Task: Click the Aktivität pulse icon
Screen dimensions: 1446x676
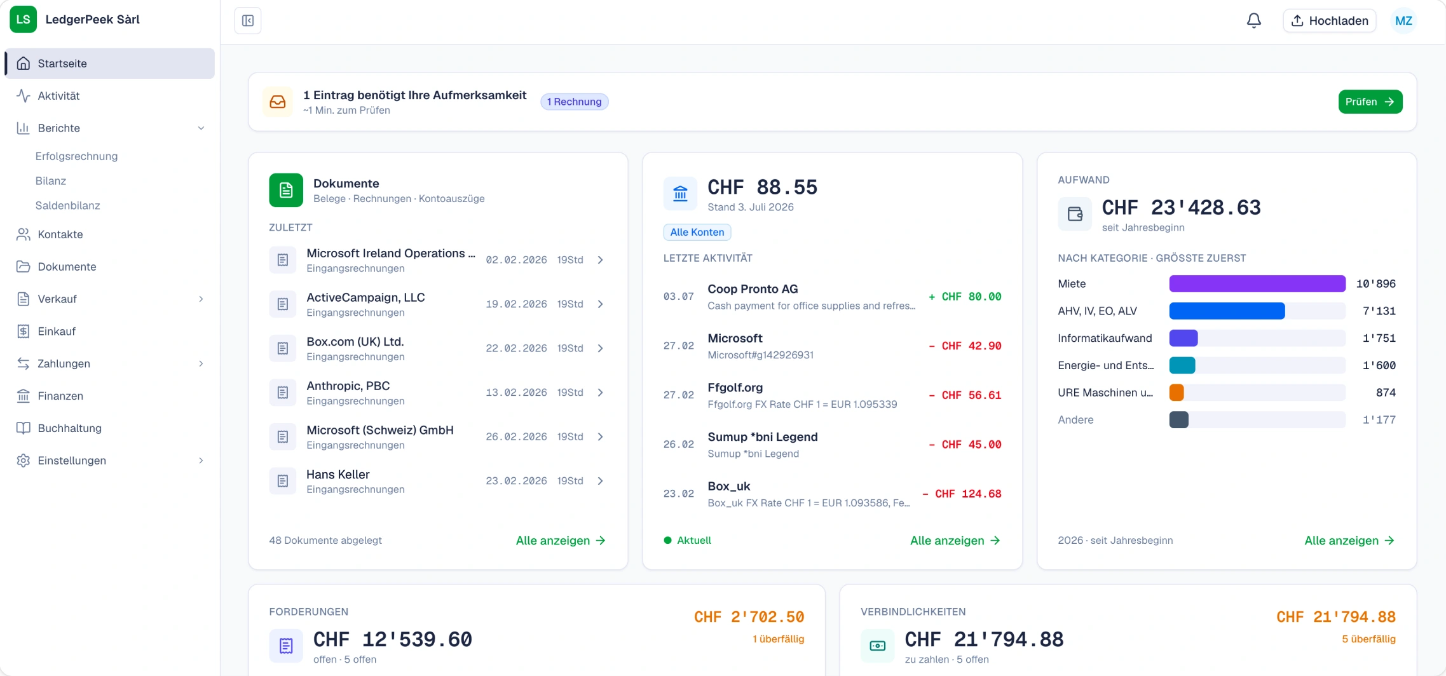Action: click(x=24, y=96)
